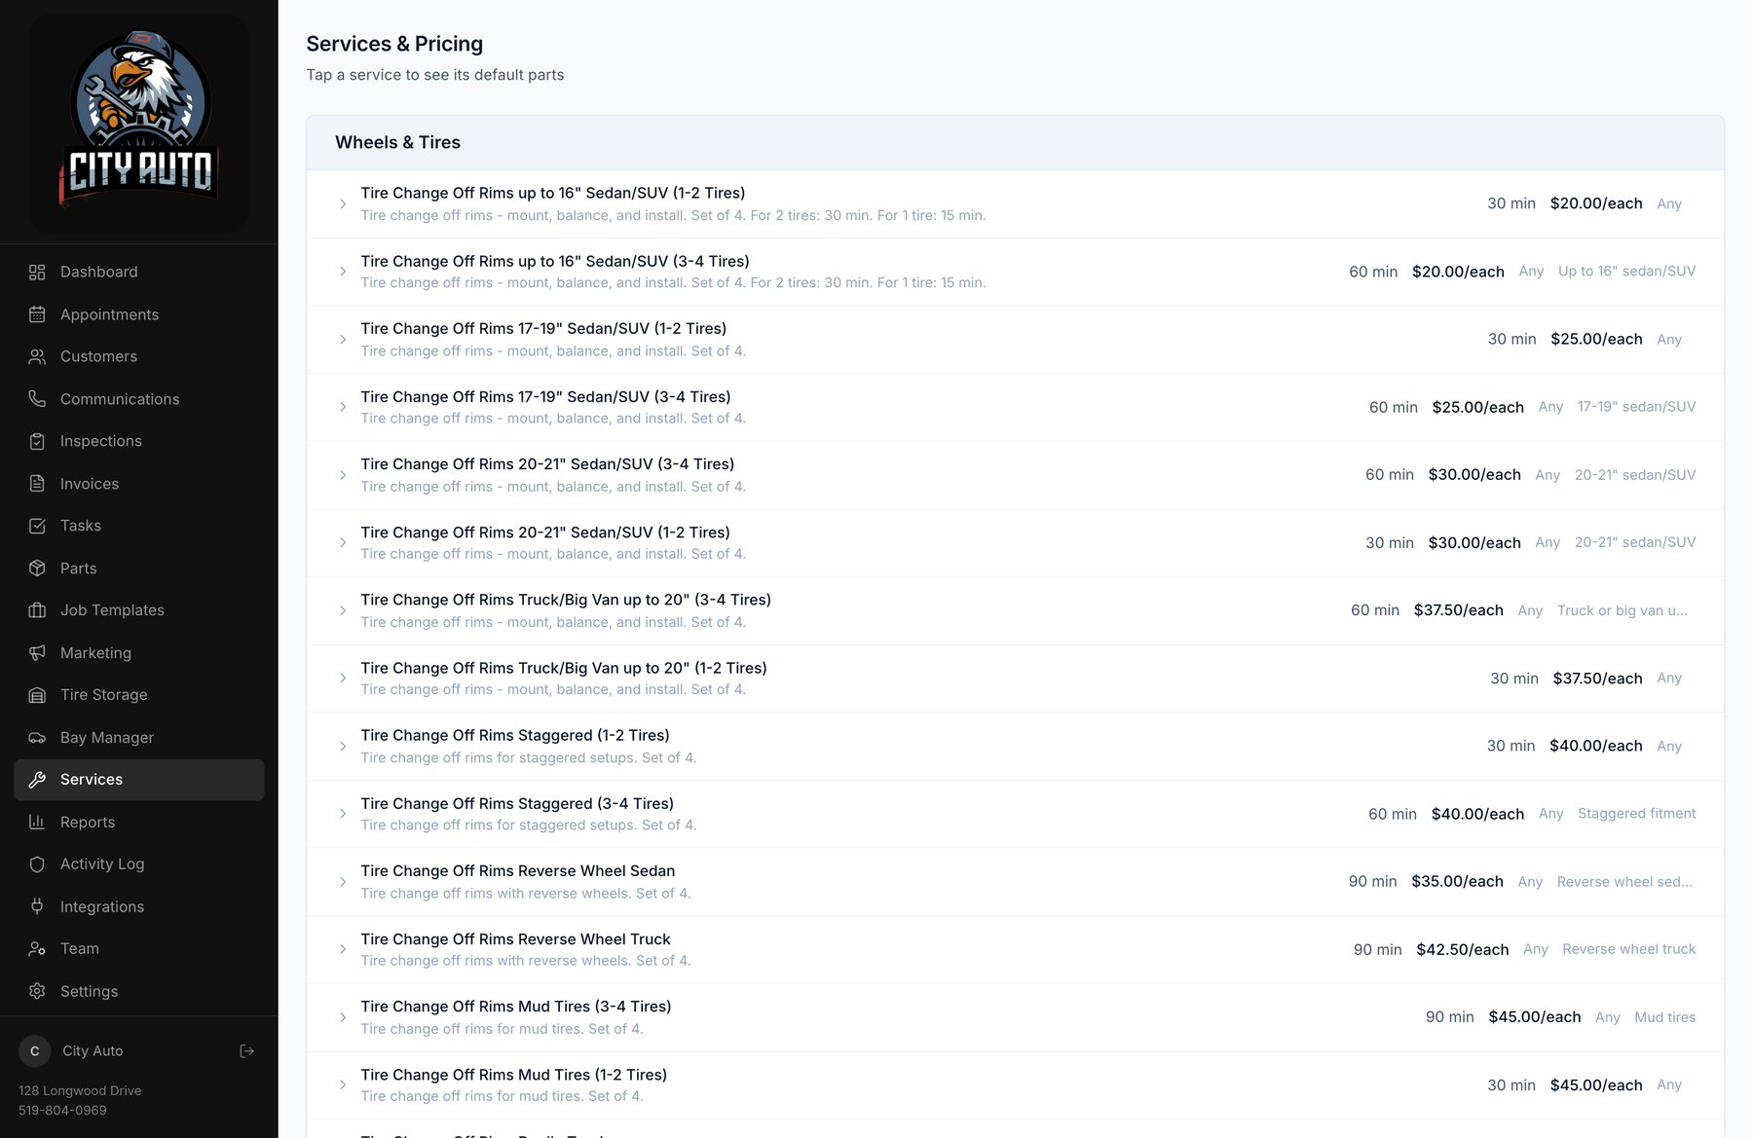Click the Settings gear icon
This screenshot has width=1753, height=1138.
pyautogui.click(x=37, y=991)
